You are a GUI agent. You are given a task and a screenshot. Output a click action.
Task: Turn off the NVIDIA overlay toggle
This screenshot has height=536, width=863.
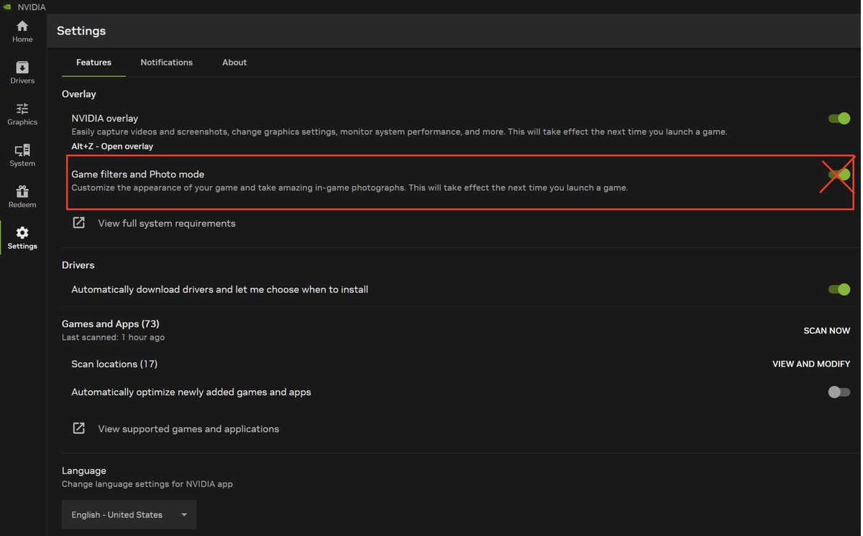point(839,119)
